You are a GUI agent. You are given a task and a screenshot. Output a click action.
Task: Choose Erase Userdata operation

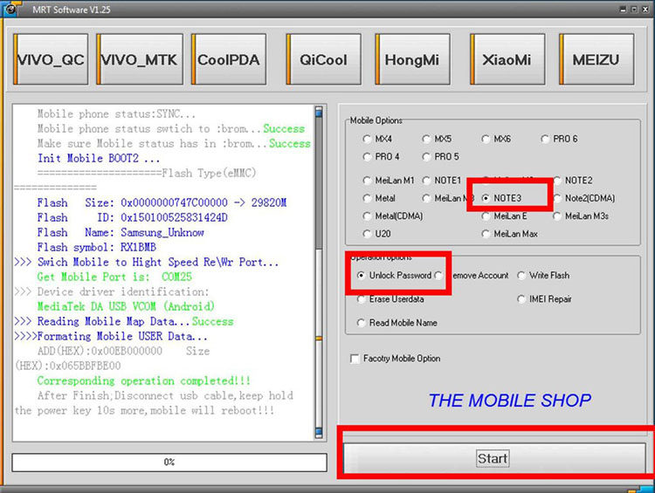(x=390, y=299)
